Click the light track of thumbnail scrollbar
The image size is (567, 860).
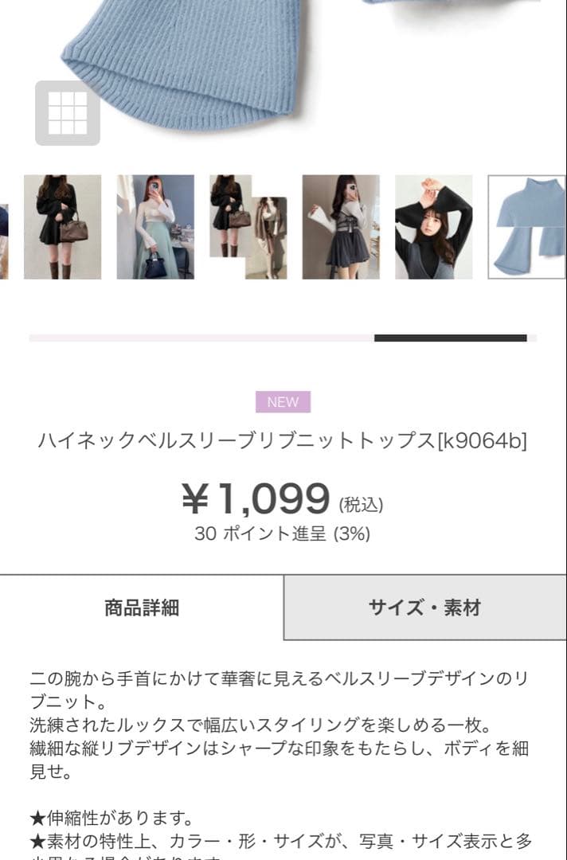click(x=201, y=338)
